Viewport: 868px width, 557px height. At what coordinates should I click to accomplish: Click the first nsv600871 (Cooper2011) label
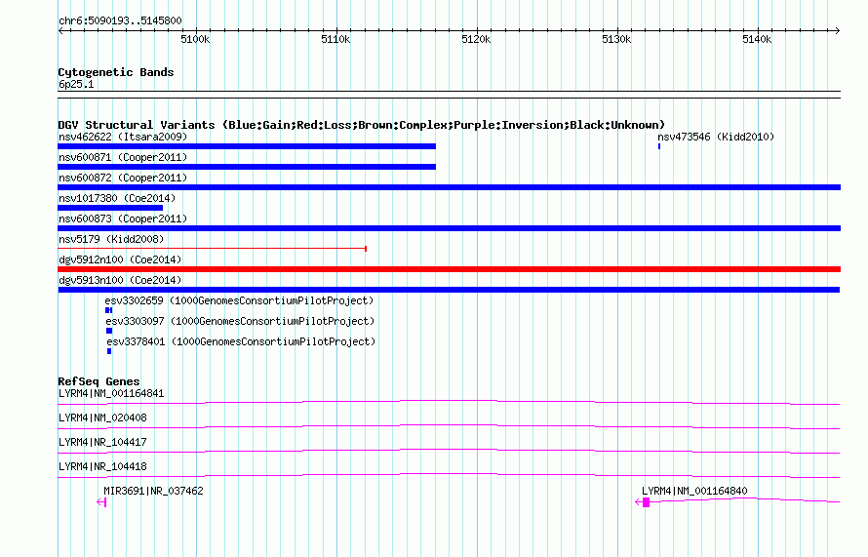[x=123, y=157]
